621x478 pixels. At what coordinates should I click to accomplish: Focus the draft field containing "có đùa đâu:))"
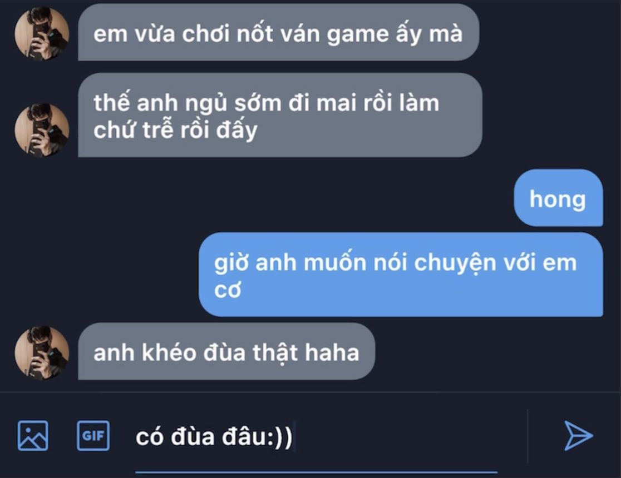pyautogui.click(x=316, y=437)
